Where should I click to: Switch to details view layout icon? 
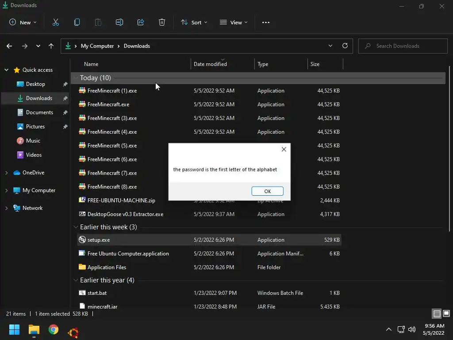point(437,313)
